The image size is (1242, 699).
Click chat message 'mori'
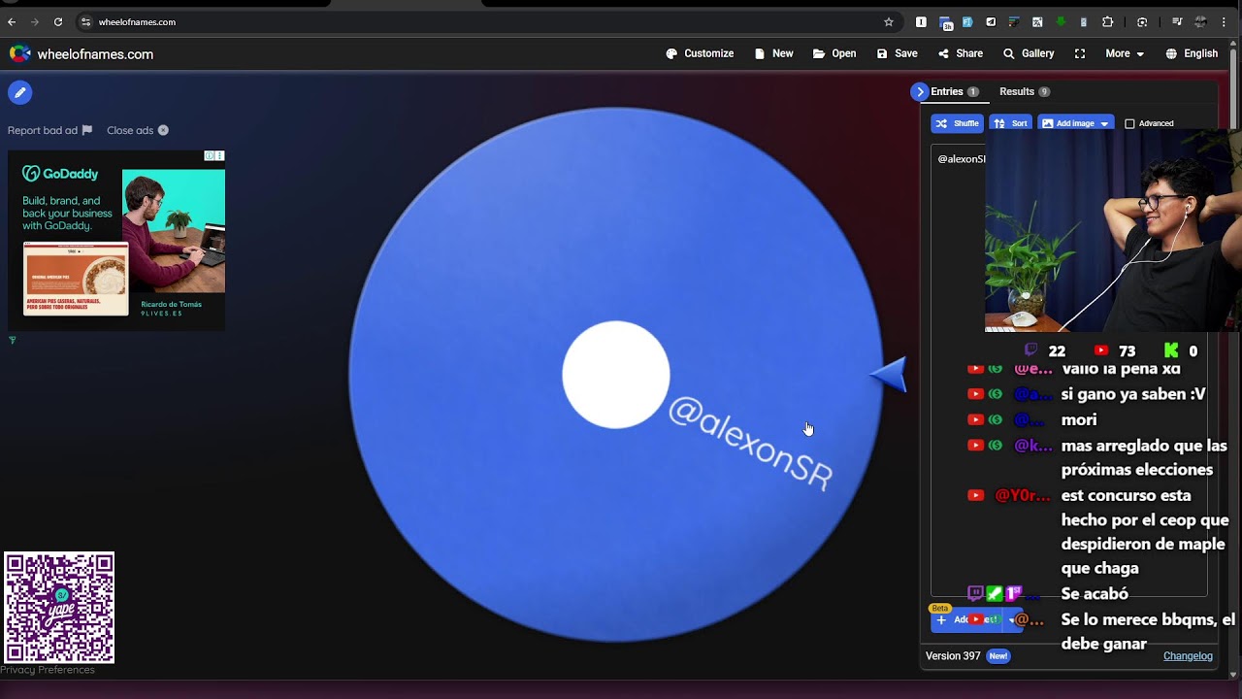tap(1079, 419)
